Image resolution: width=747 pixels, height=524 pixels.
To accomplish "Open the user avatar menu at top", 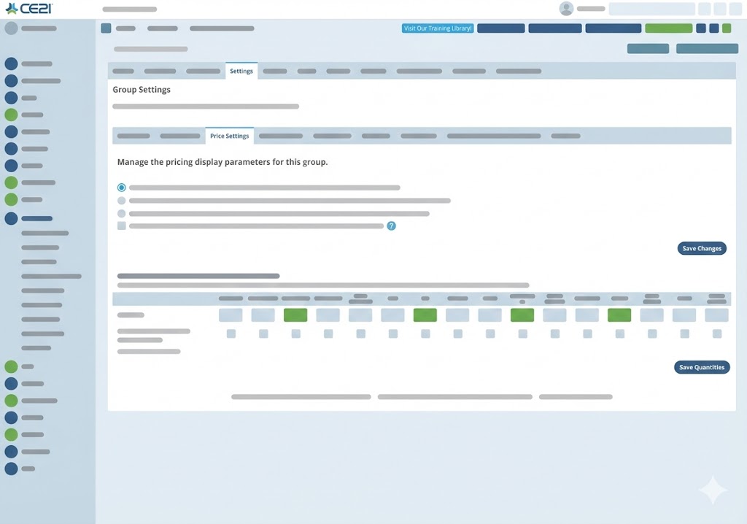I will 565,8.
